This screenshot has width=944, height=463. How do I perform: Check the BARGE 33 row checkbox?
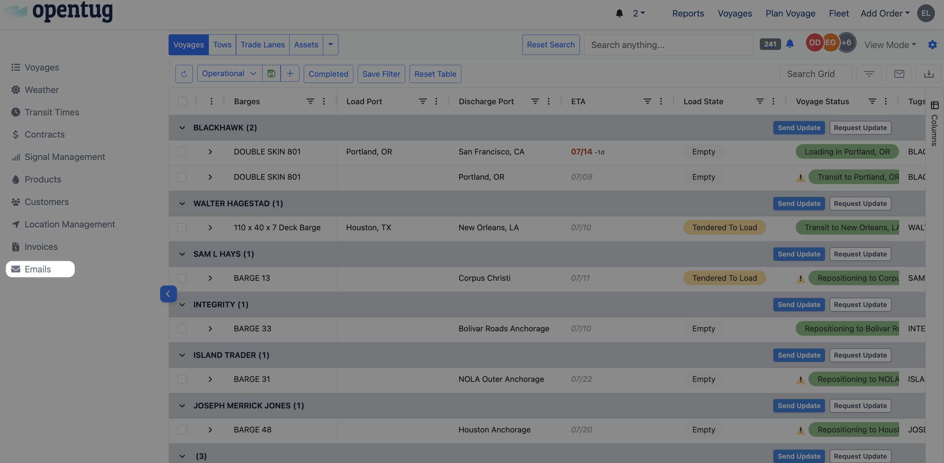pyautogui.click(x=182, y=329)
